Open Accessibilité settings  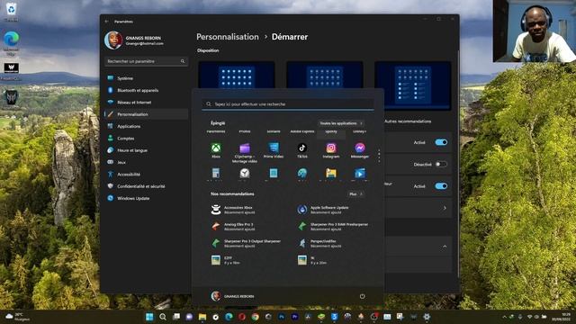click(x=147, y=175)
